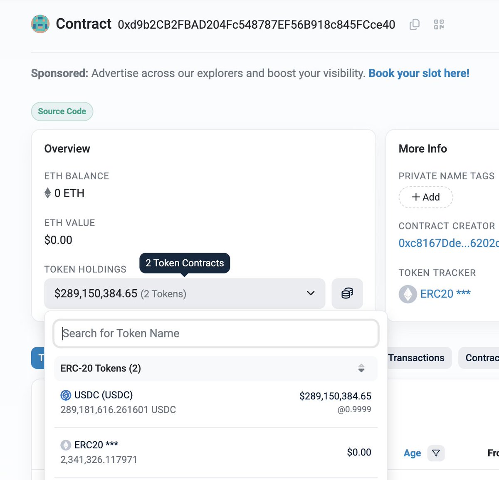Click the Token Tracker ERC20 logo

click(408, 294)
